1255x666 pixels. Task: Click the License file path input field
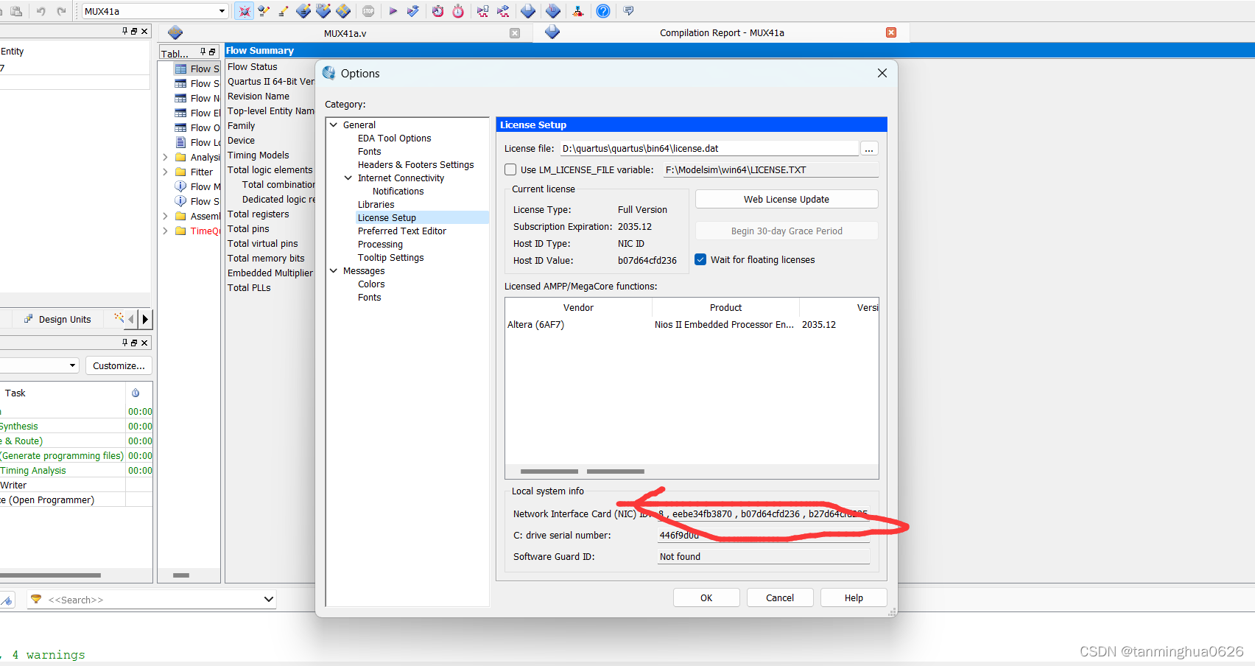tap(709, 148)
